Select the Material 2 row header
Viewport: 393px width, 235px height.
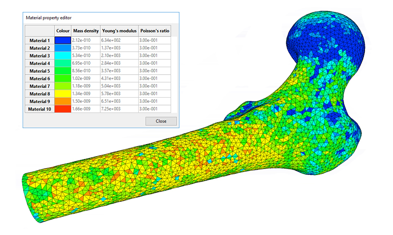pos(39,48)
